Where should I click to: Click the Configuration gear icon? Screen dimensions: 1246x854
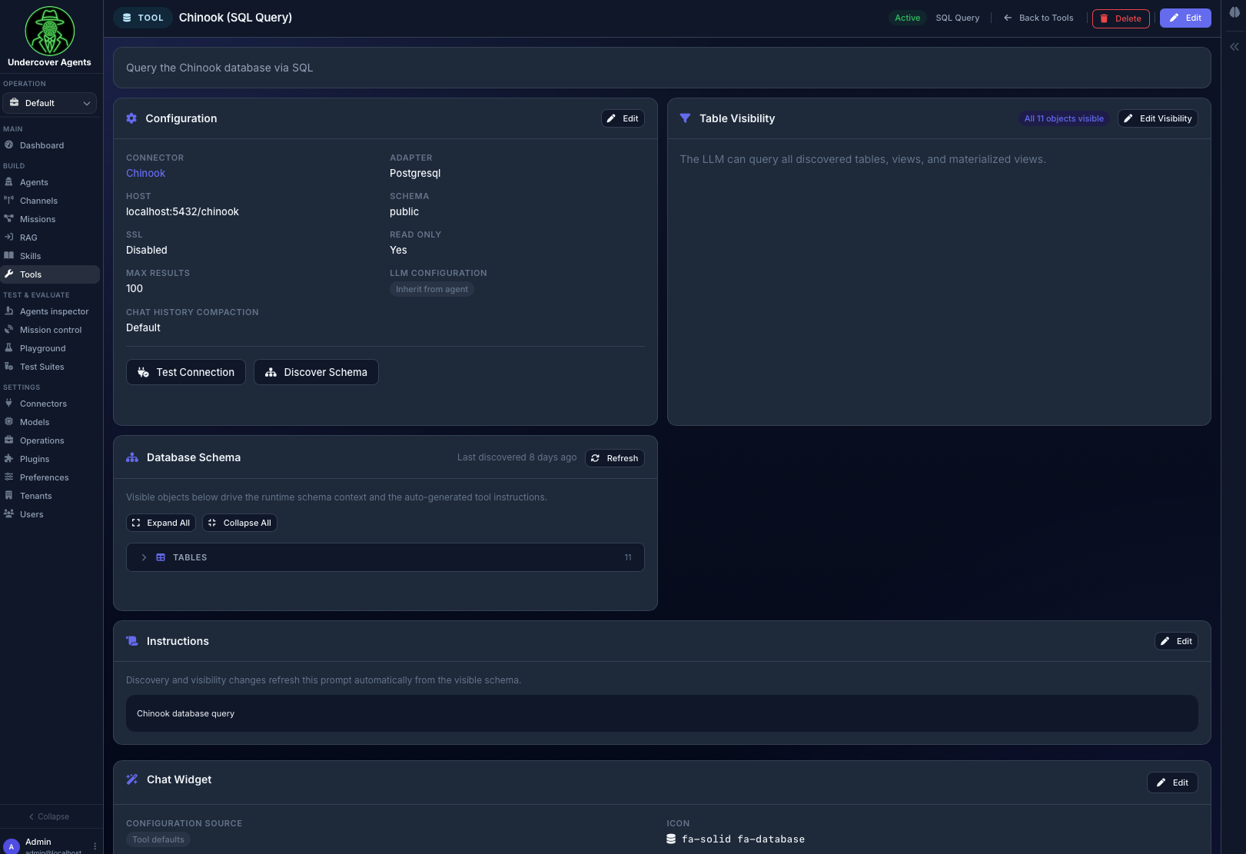pos(131,118)
